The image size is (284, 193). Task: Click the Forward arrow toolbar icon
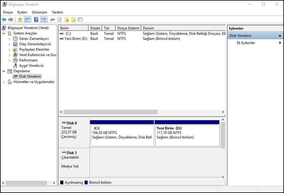click(11, 19)
